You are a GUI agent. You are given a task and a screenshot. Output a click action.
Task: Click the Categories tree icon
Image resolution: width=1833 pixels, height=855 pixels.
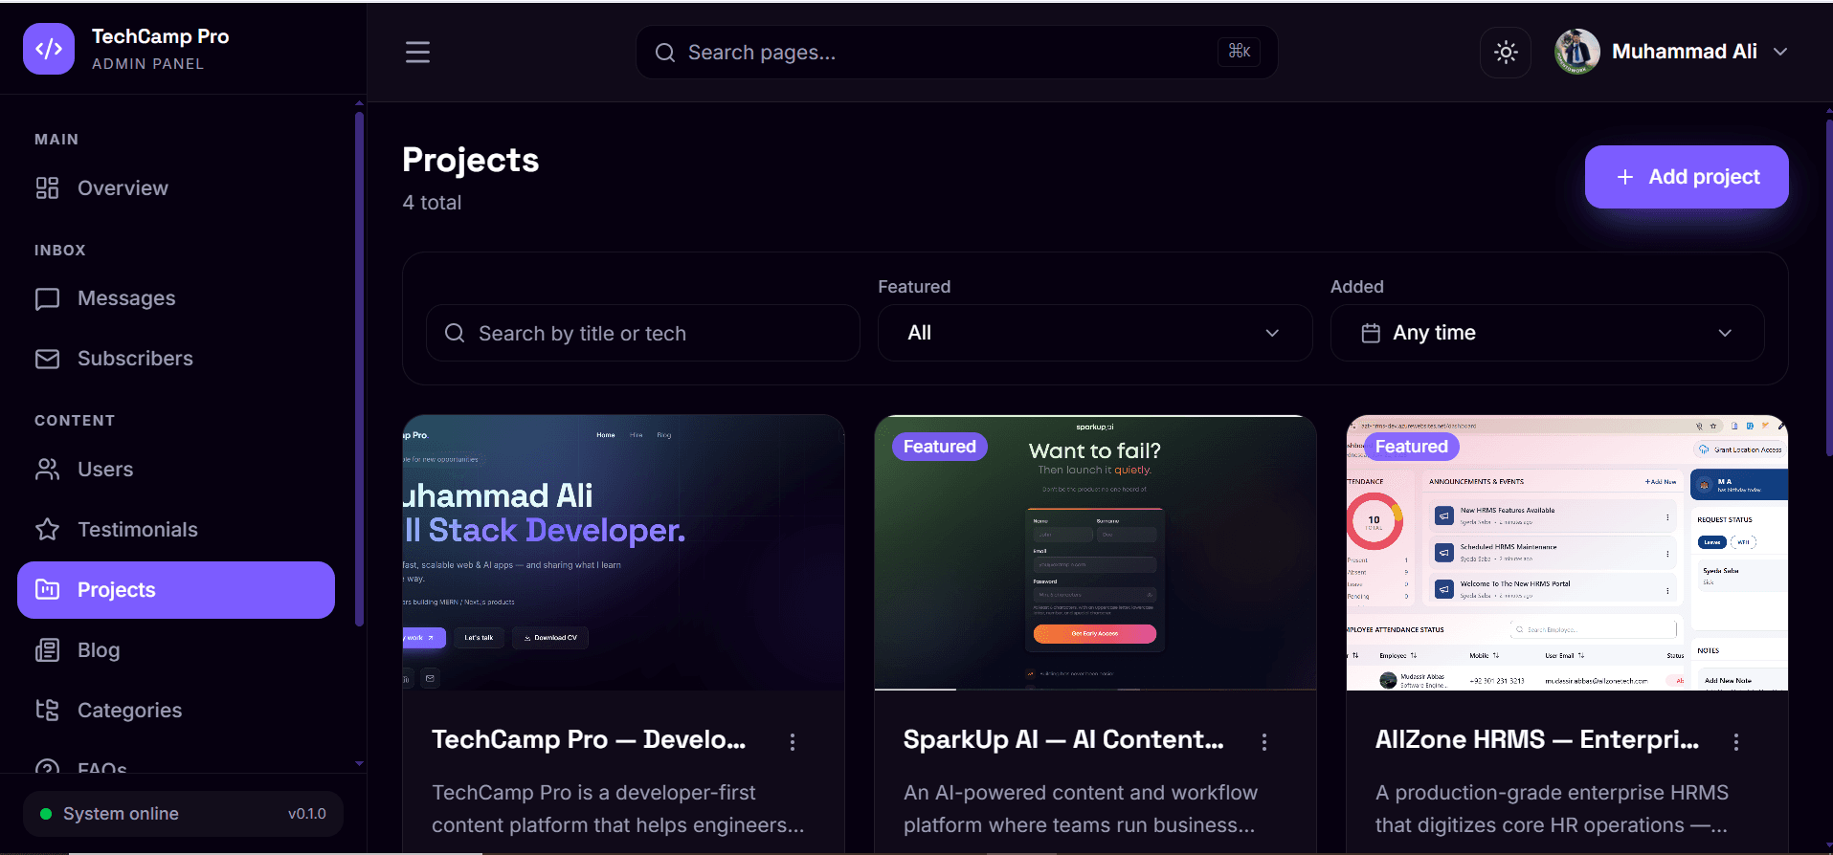(x=47, y=710)
